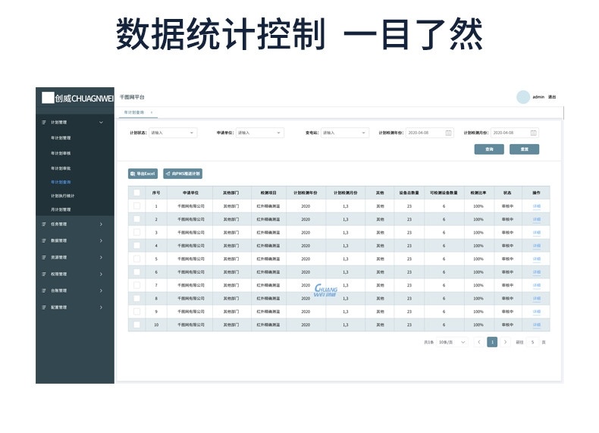Click the white logo square beside 创威CHUAGNWEI
The image size is (599, 433).
pos(48,98)
